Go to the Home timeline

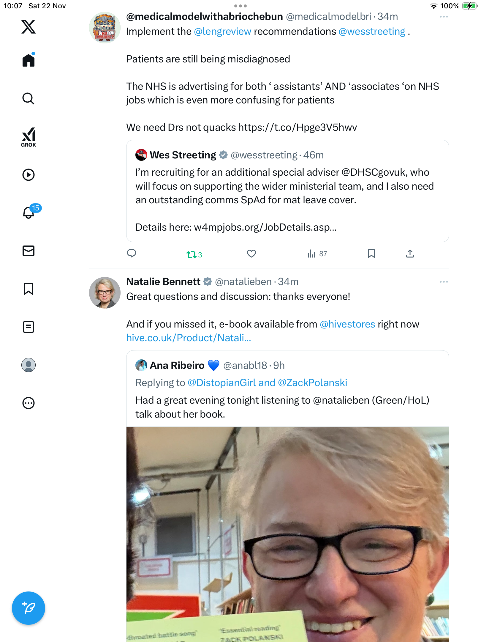29,60
